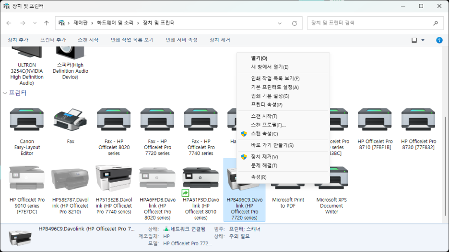Click the 네트워크 연결됨 status text
This screenshot has width=449, height=252.
[x=188, y=229]
